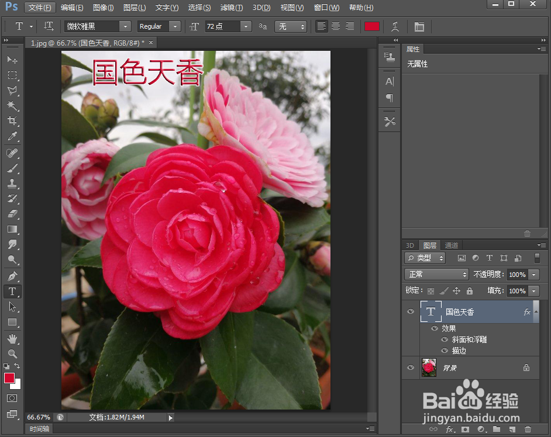
Task: Delete the current layer
Action: pos(528,429)
